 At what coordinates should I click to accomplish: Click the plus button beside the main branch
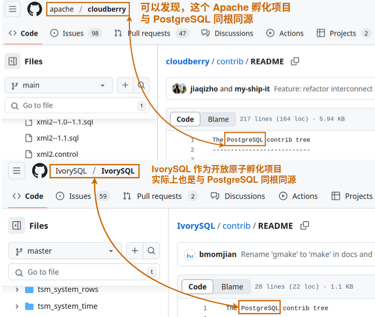pos(125,85)
